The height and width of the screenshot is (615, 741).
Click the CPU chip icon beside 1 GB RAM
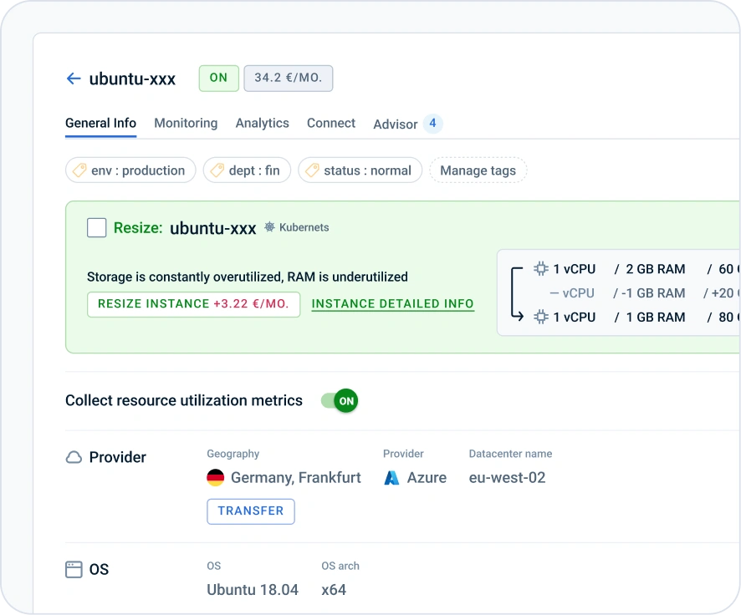pos(541,317)
